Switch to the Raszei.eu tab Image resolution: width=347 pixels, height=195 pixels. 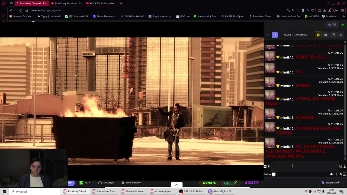31,3
